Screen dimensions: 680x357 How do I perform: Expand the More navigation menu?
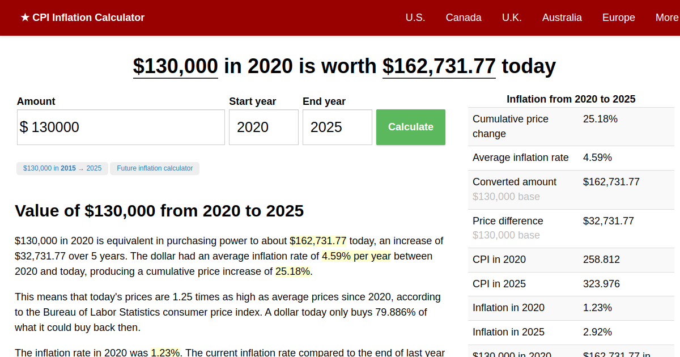coord(668,18)
